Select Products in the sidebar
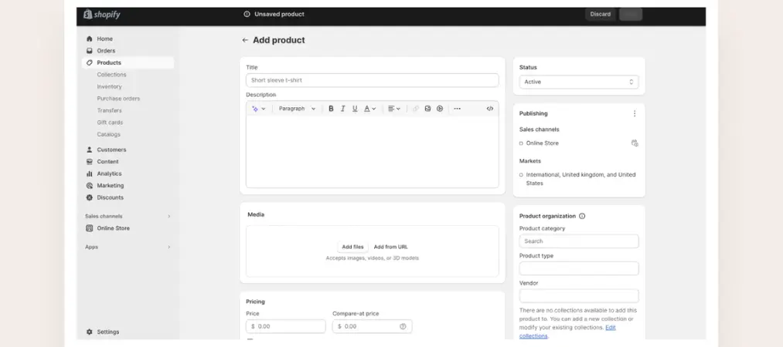The width and height of the screenshot is (783, 347). [128, 62]
